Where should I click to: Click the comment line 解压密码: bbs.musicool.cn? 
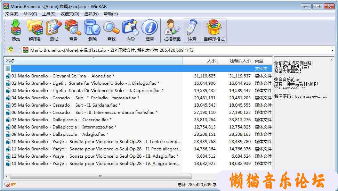coord(300,96)
